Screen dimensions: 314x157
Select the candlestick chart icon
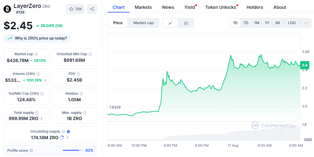[186, 23]
